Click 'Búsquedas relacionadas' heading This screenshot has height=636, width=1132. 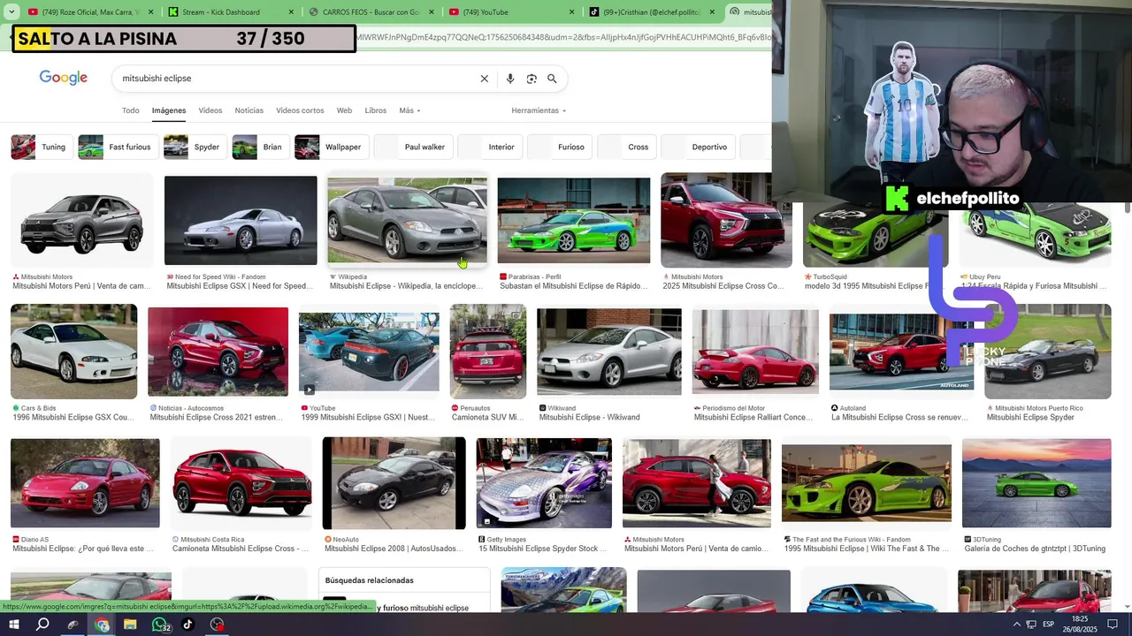pyautogui.click(x=369, y=580)
